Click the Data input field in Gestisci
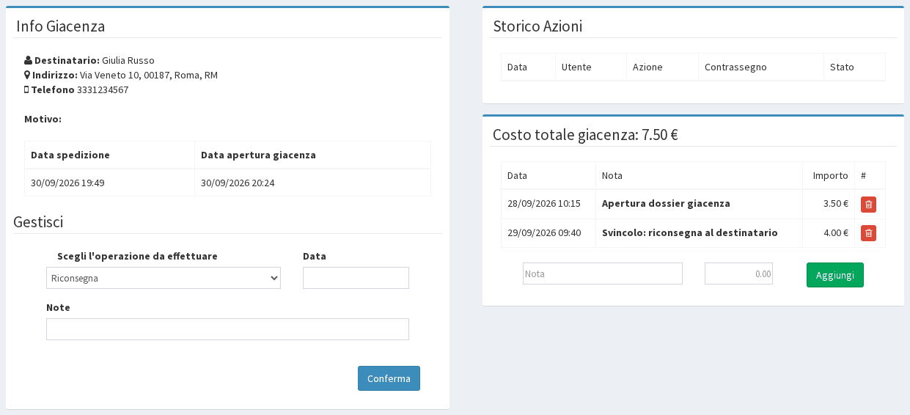This screenshot has width=910, height=415. [356, 278]
